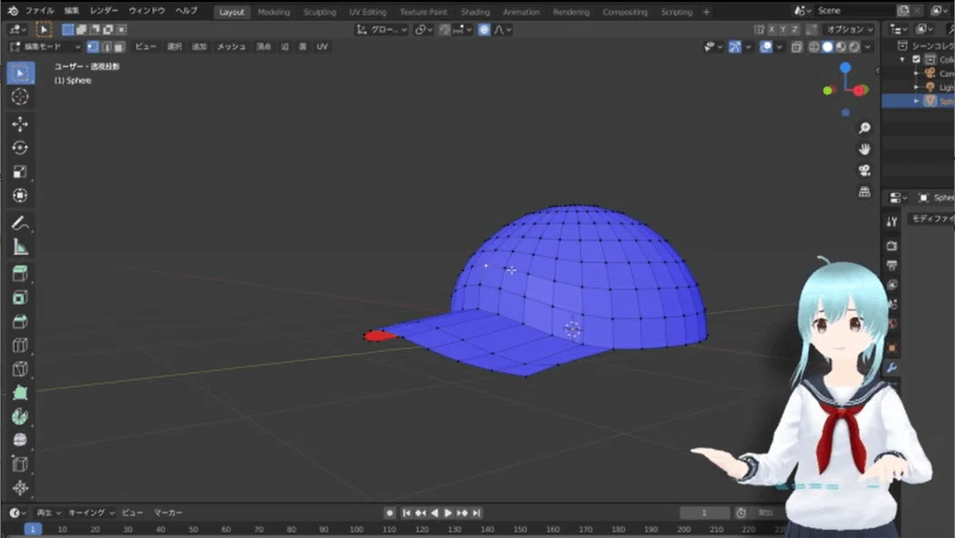Select the Knife tool

pyautogui.click(x=20, y=369)
